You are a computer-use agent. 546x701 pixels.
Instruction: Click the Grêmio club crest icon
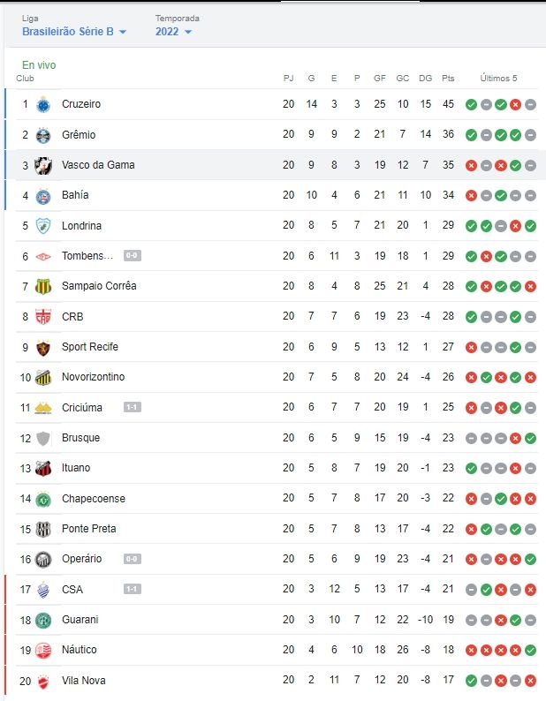click(x=43, y=135)
